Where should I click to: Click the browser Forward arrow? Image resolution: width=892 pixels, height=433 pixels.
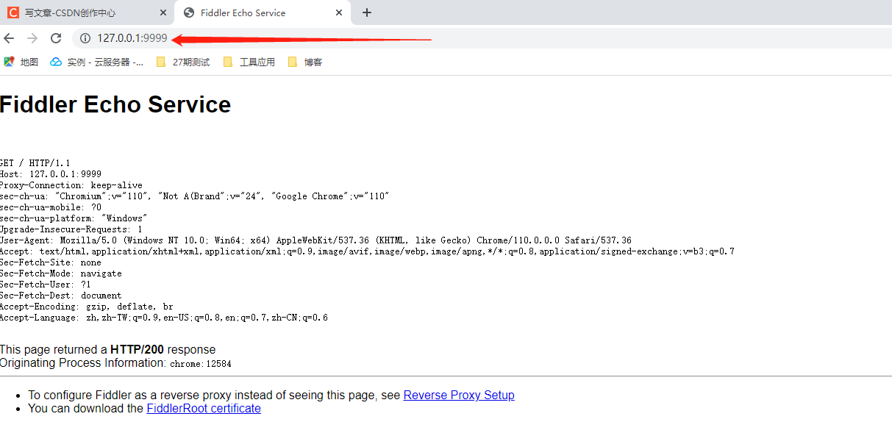click(32, 38)
